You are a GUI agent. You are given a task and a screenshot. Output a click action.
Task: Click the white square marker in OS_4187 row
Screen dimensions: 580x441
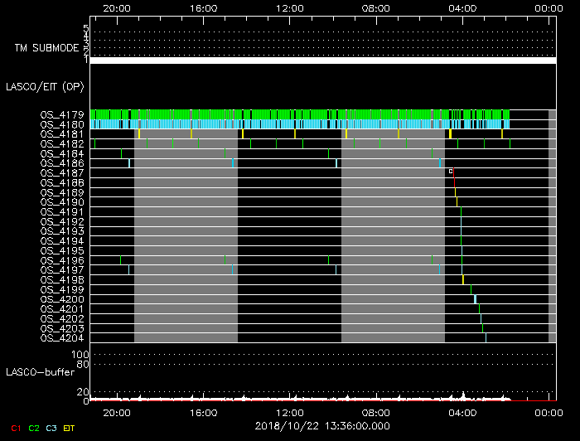point(451,171)
